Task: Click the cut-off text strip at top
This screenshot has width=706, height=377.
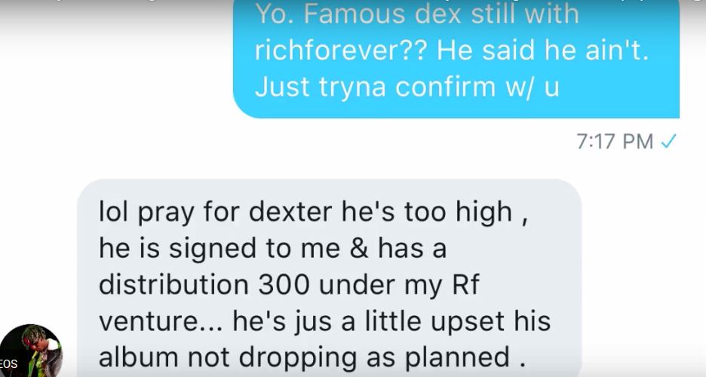Action: click(353, 2)
